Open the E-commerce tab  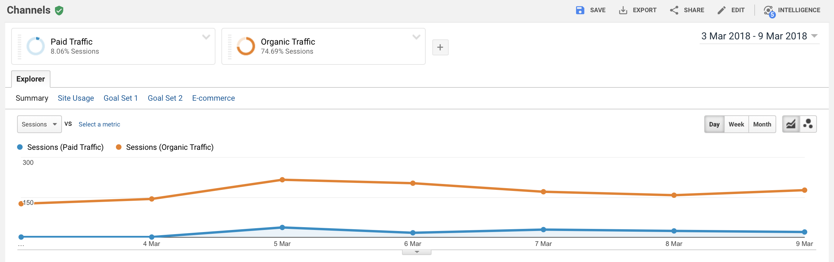coord(213,98)
